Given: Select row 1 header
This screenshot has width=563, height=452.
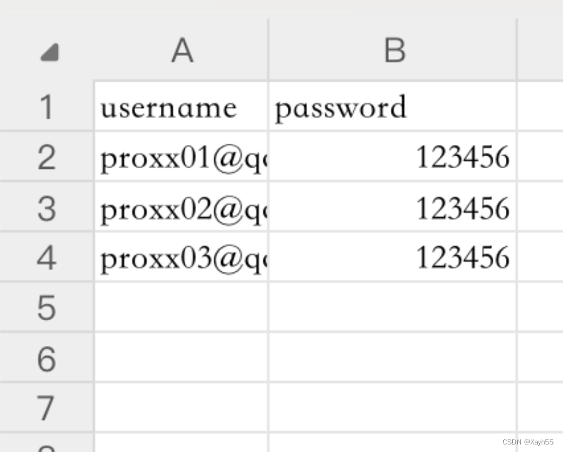Looking at the screenshot, I should click(46, 107).
